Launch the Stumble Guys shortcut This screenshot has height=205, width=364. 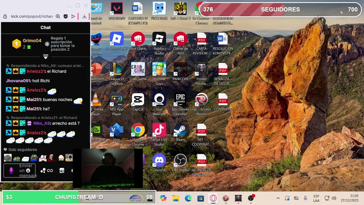[x=159, y=74]
